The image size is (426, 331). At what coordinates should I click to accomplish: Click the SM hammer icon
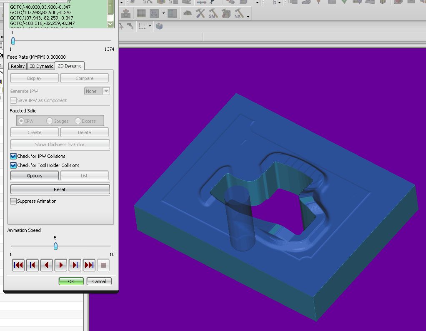(x=213, y=14)
